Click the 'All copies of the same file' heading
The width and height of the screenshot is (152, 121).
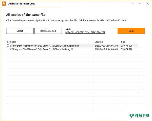26,15
